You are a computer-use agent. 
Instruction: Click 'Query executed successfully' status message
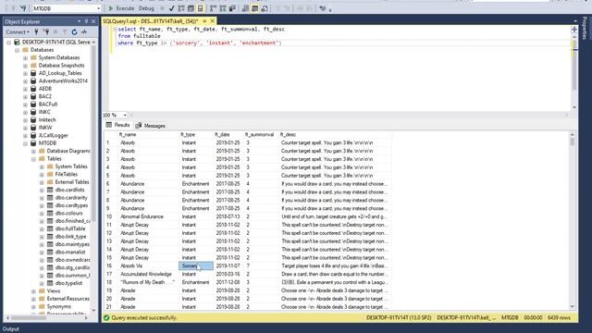click(x=144, y=318)
